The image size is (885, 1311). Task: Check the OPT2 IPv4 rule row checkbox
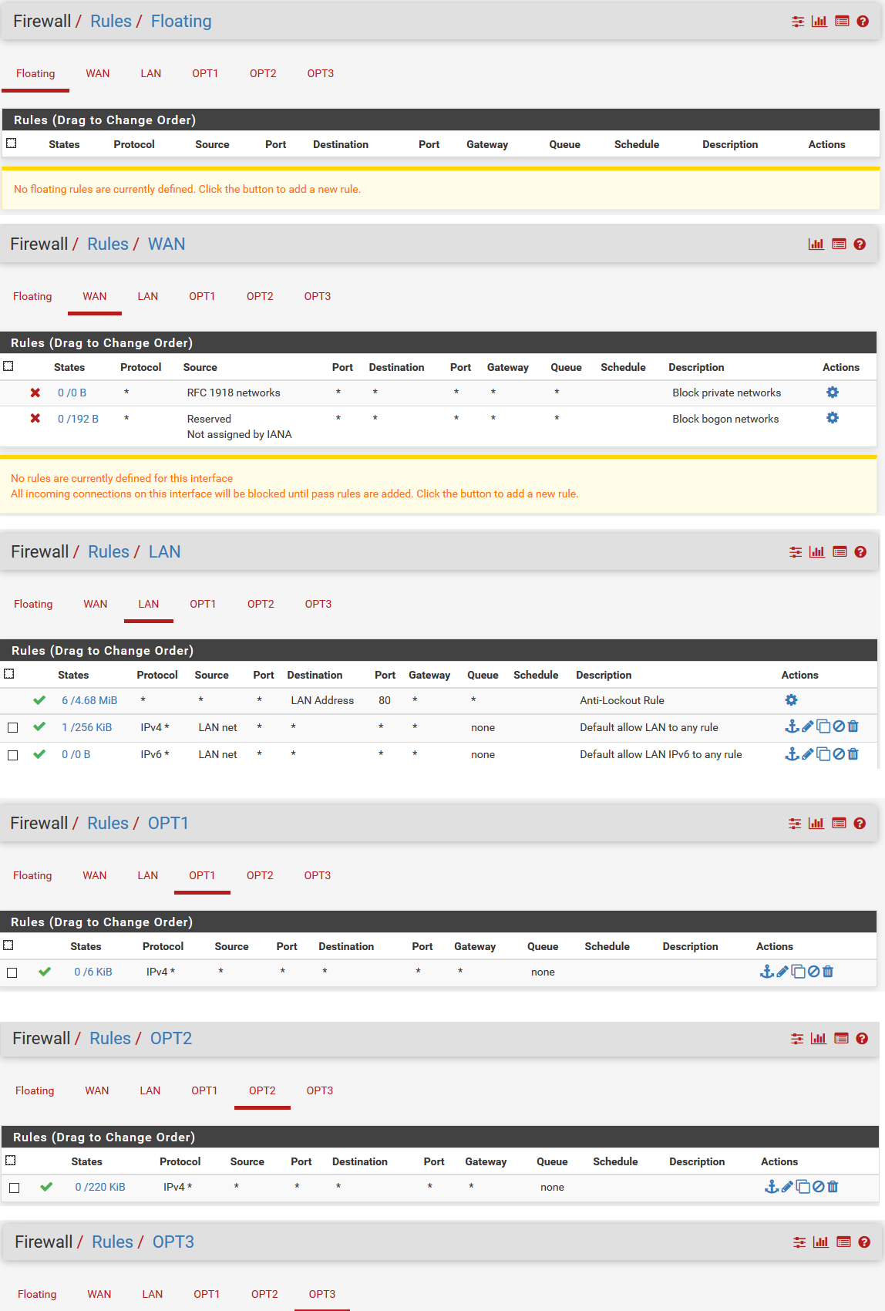point(14,1188)
